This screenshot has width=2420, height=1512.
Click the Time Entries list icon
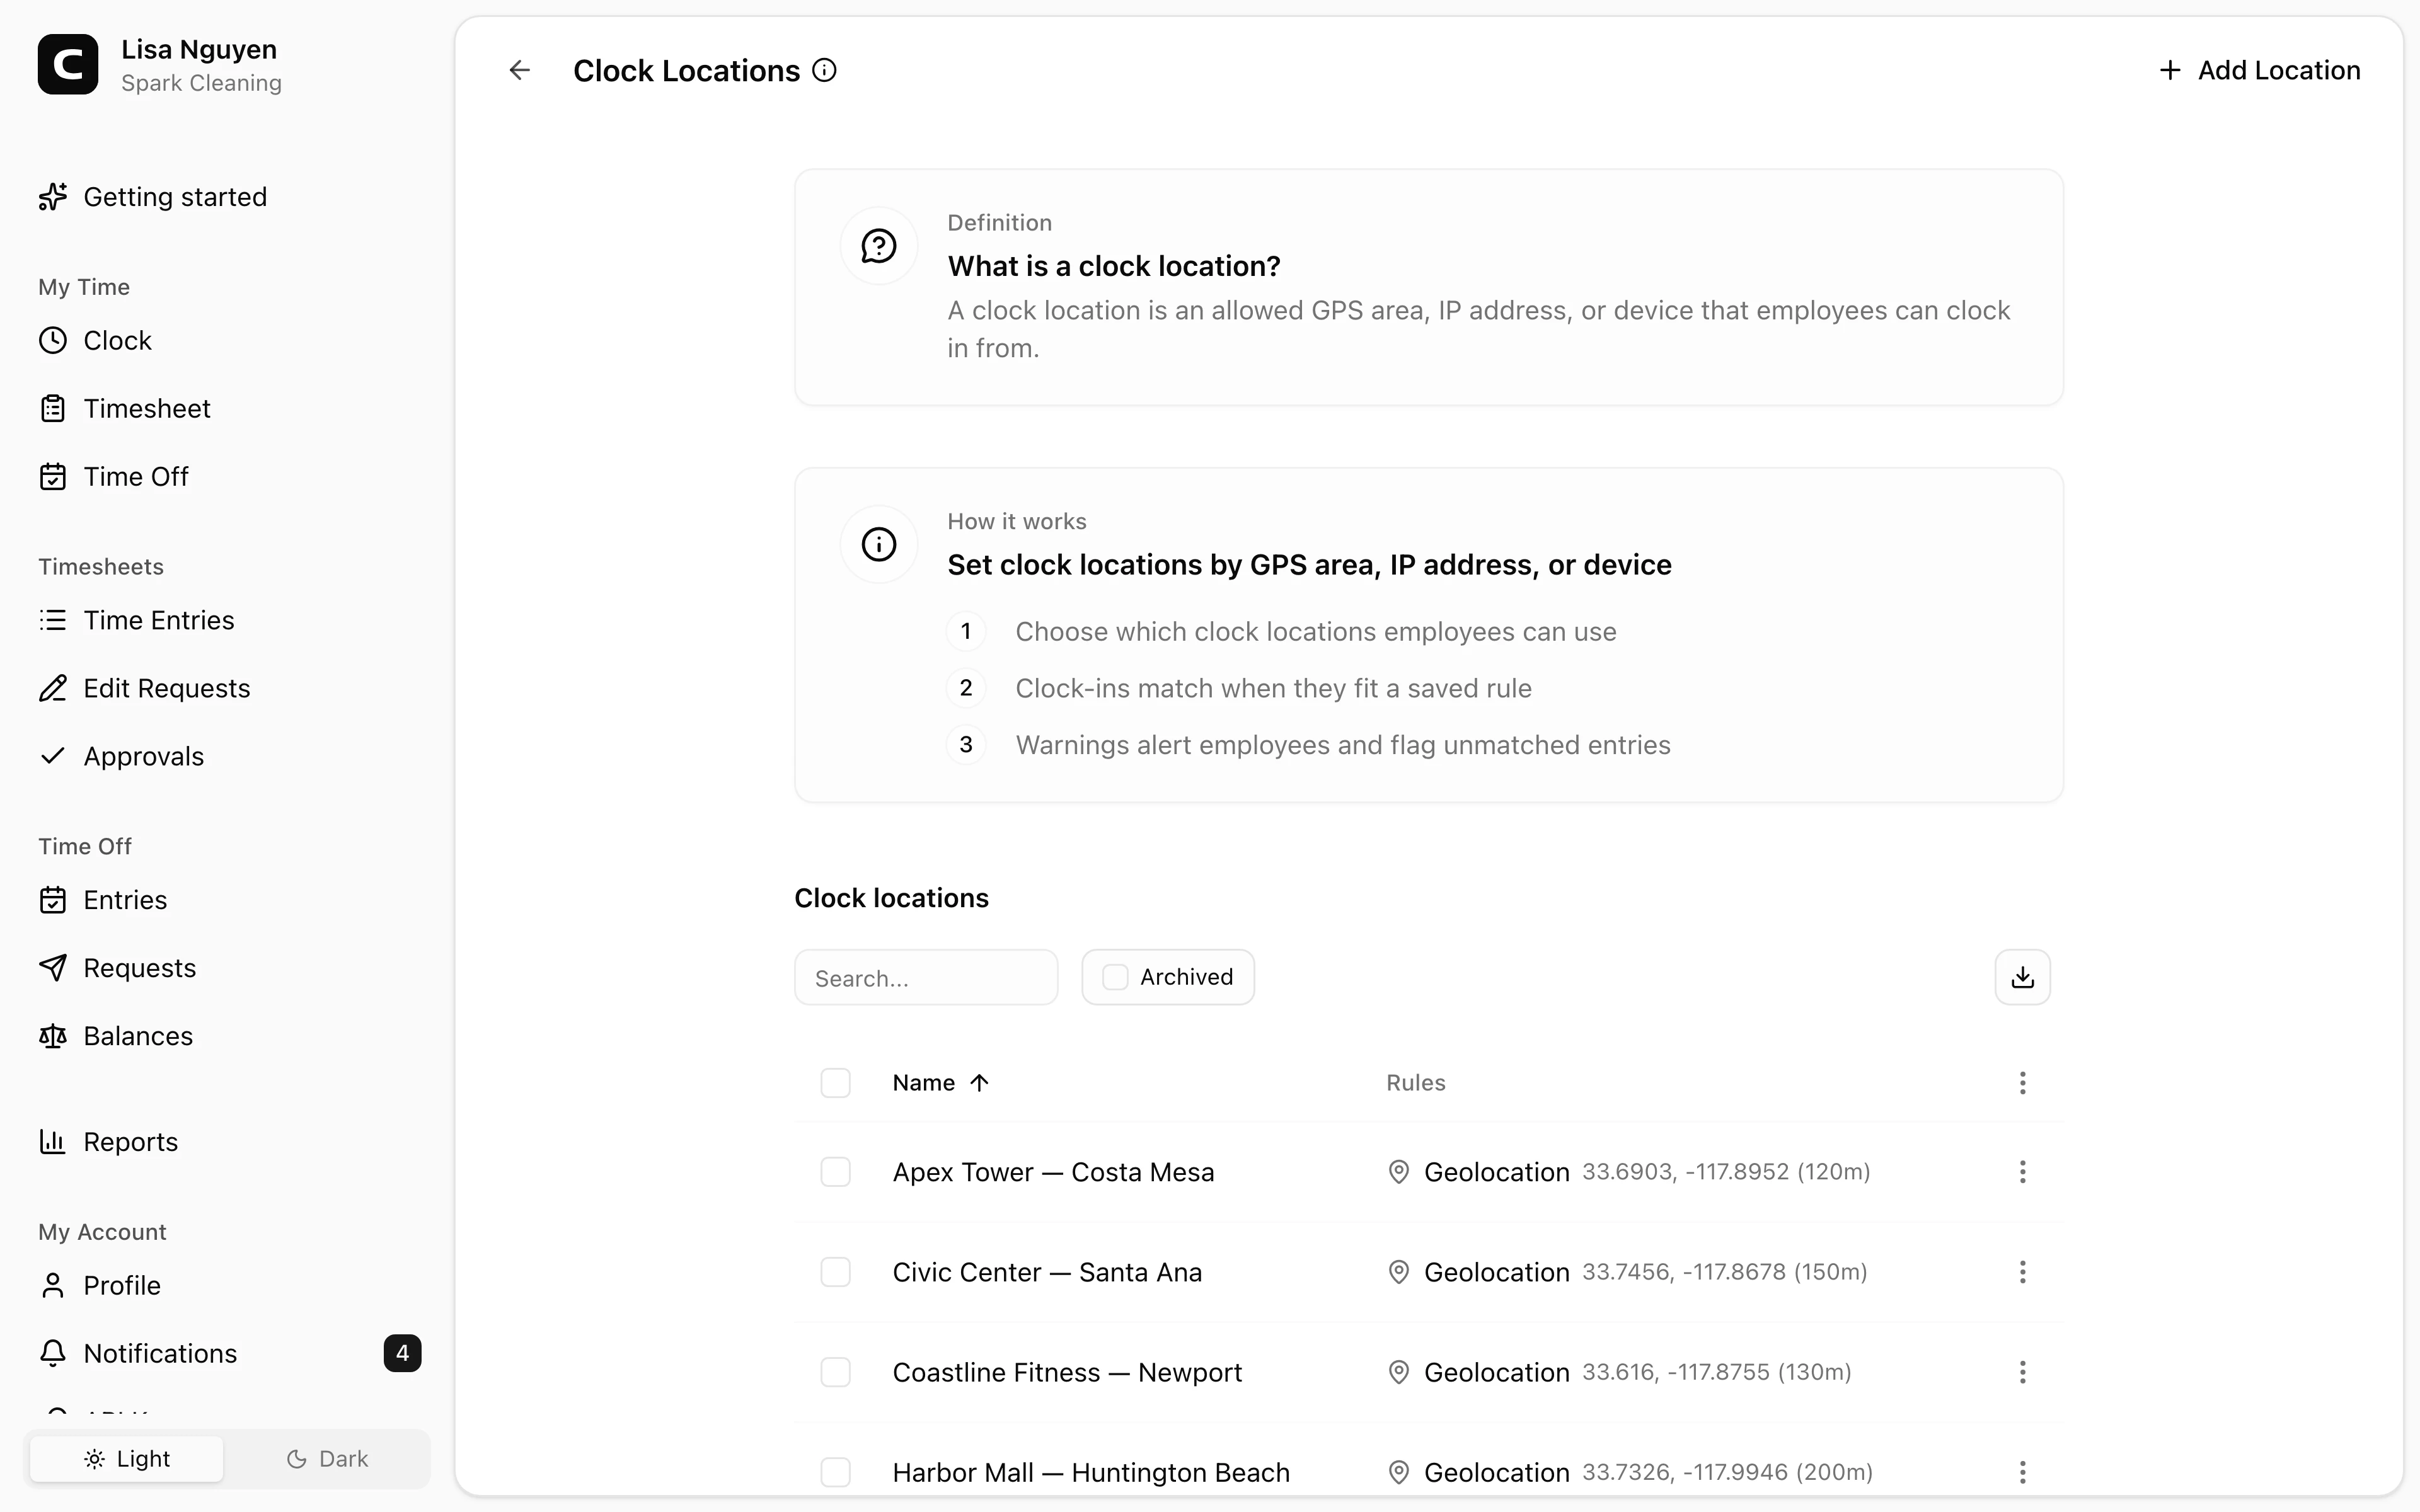[x=52, y=620]
